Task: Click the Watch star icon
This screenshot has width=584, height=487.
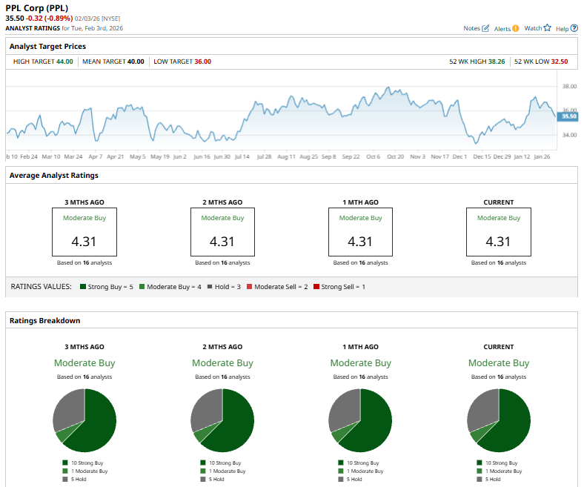Action: [547, 28]
